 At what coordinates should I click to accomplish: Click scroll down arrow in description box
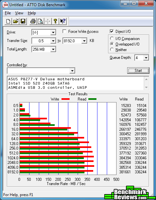click(x=146, y=87)
